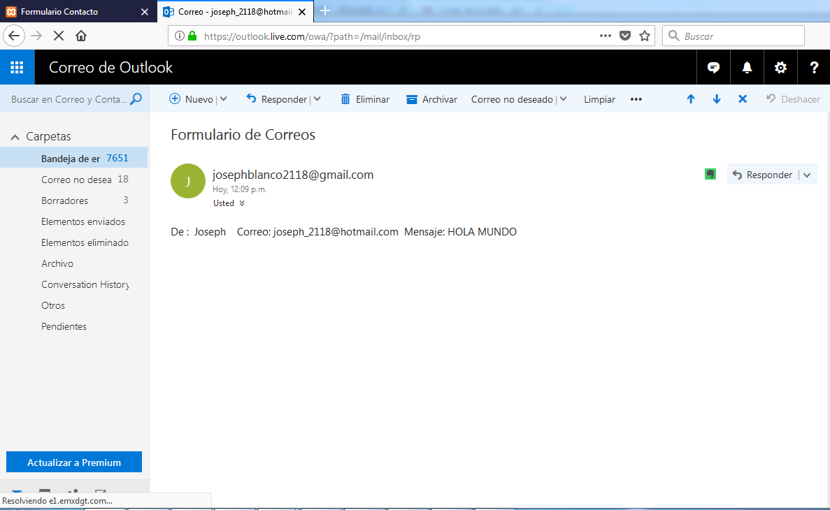This screenshot has height=510, width=830.
Task: Go back with browser back arrow
Action: (x=14, y=36)
